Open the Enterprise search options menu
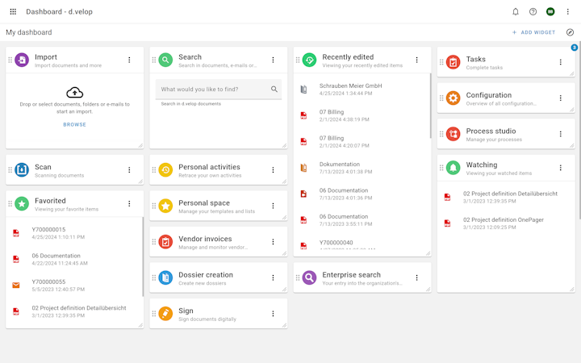This screenshot has width=581, height=363. [417, 277]
